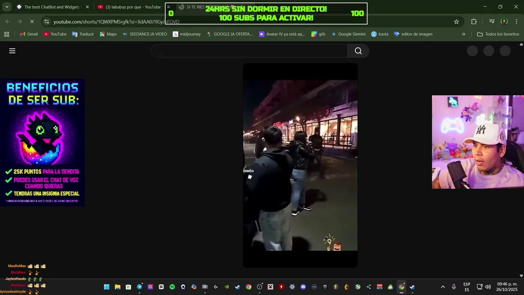The image size is (524, 295).
Task: Click the Shorts video player
Action: [x=300, y=165]
